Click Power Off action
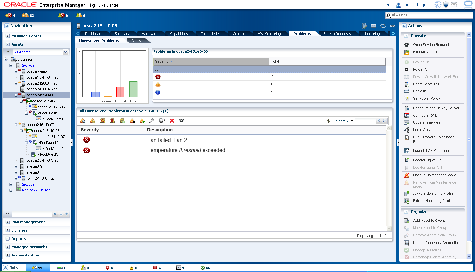This screenshot has width=475, height=272. (x=421, y=69)
